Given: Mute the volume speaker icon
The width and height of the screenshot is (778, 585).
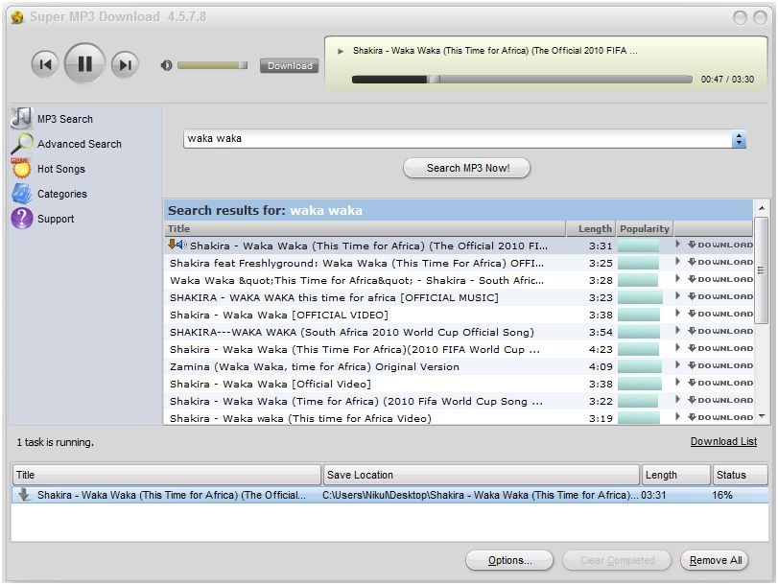Looking at the screenshot, I should 167,65.
